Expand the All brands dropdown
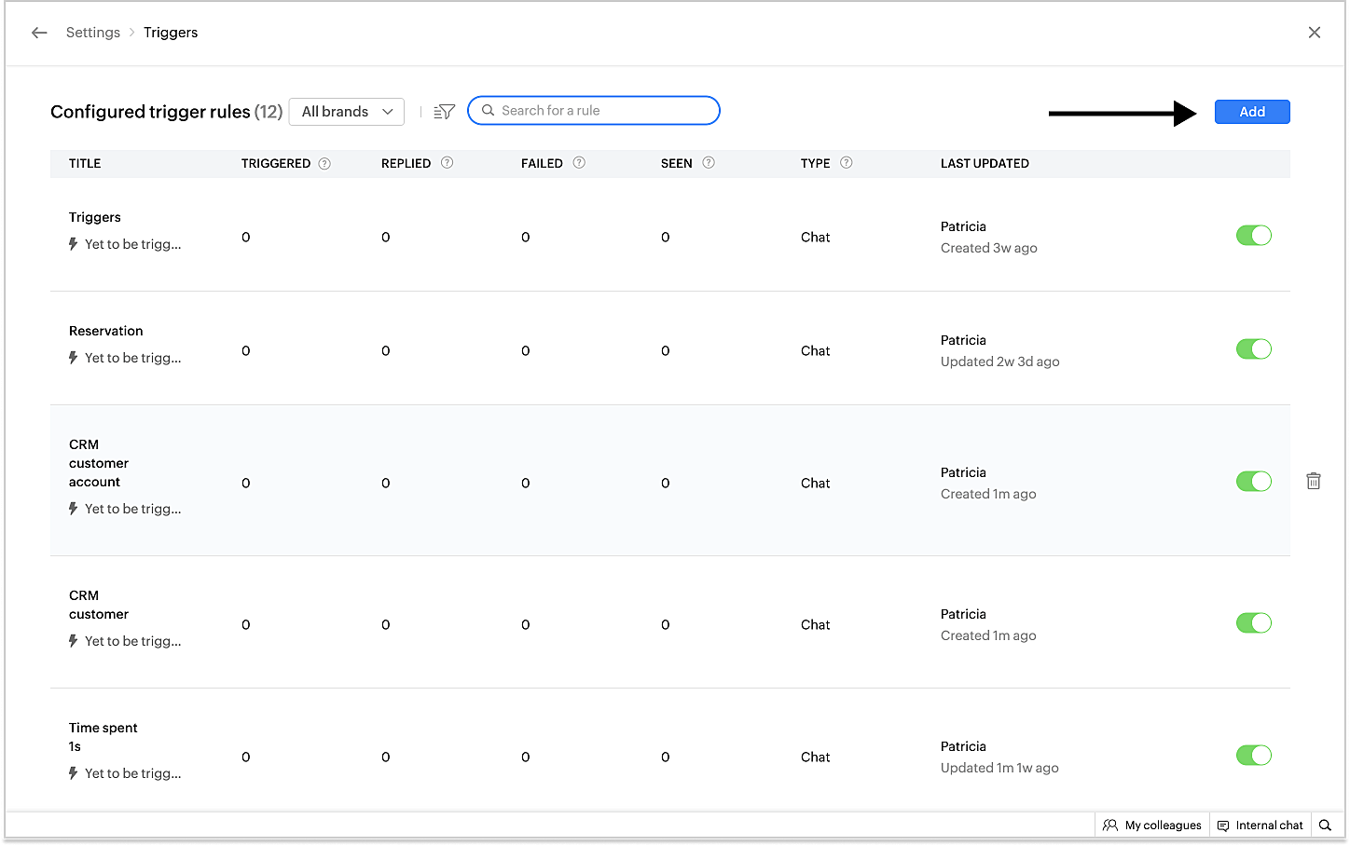 347,112
